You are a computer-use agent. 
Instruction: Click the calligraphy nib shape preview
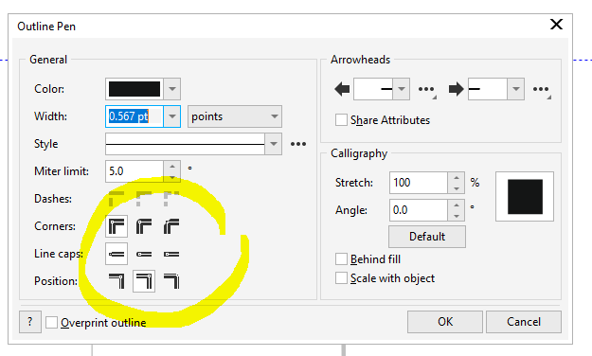[525, 196]
